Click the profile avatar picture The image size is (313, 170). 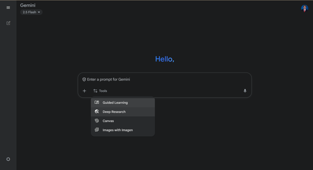pyautogui.click(x=305, y=9)
